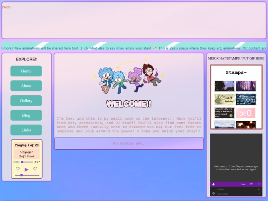Click the emoji smiley icon beside message
The image size is (268, 201).
point(213,194)
